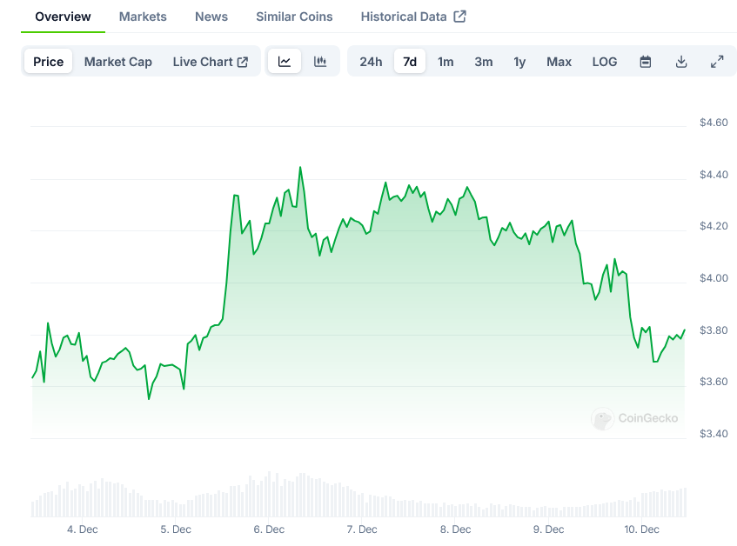Switch to candlestick chart icon

(320, 62)
